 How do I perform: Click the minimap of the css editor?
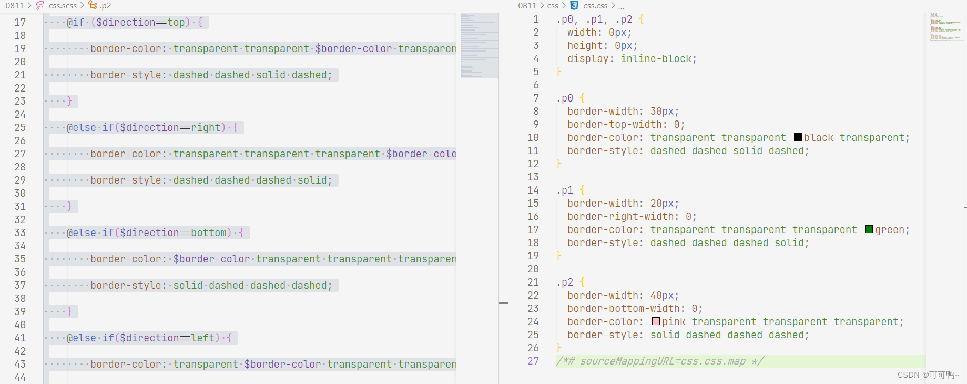click(x=946, y=26)
